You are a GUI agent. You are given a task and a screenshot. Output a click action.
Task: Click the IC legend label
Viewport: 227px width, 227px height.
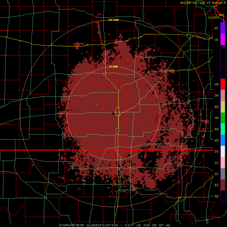pos(216,163)
